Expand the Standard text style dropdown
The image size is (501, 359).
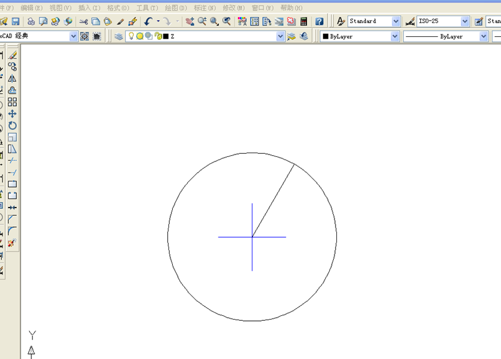tap(396, 21)
